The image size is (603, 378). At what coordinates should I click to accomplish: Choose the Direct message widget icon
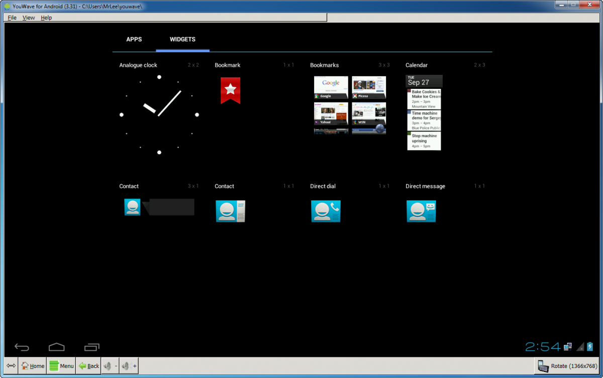[x=421, y=211]
